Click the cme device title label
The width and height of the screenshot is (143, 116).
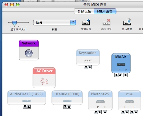(x=129, y=94)
